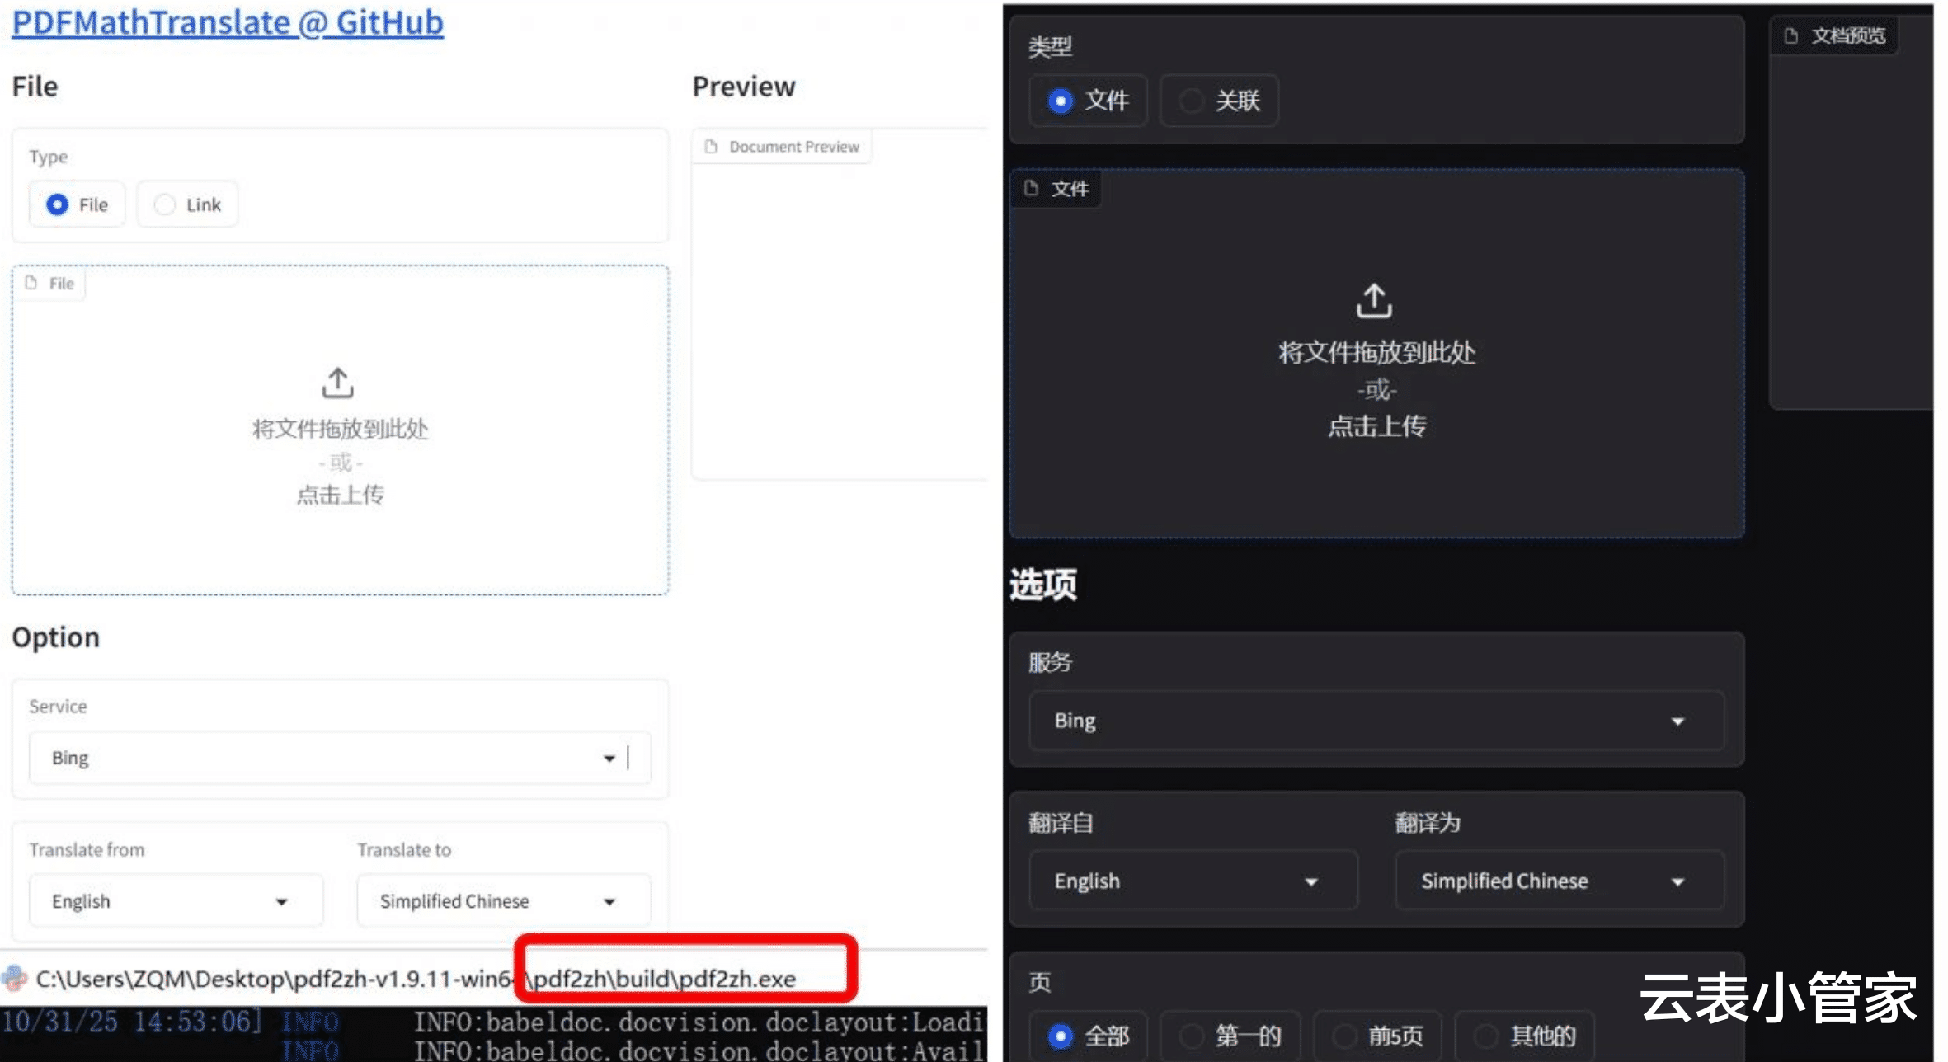Screen dimensions: 1948x1062
Task: Click upload arrow icon in dark file dropzone
Action: coord(1374,301)
